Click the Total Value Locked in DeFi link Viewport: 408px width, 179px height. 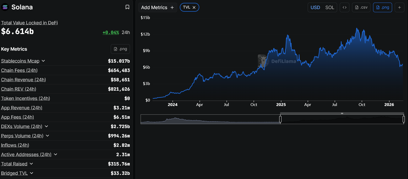point(29,23)
